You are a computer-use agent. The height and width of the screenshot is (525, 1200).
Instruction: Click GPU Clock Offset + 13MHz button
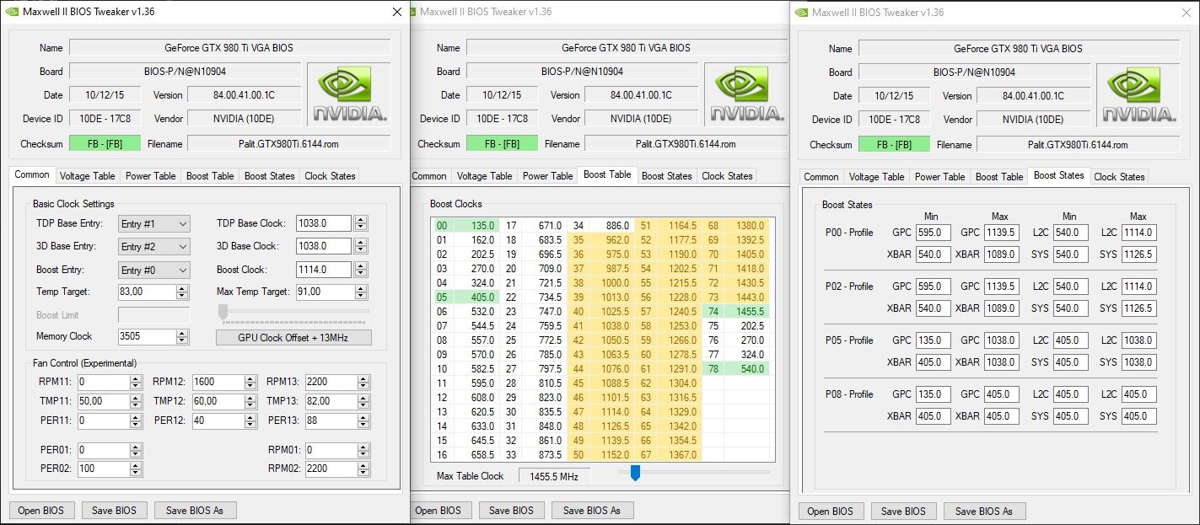pos(293,337)
